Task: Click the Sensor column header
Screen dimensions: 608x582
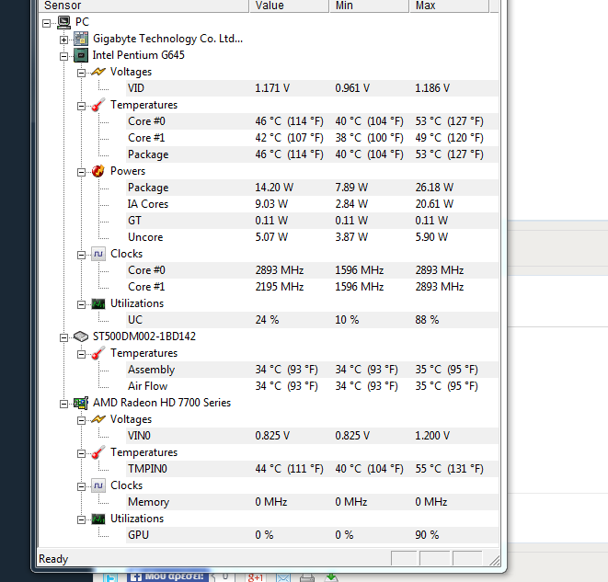Action: [x=143, y=6]
